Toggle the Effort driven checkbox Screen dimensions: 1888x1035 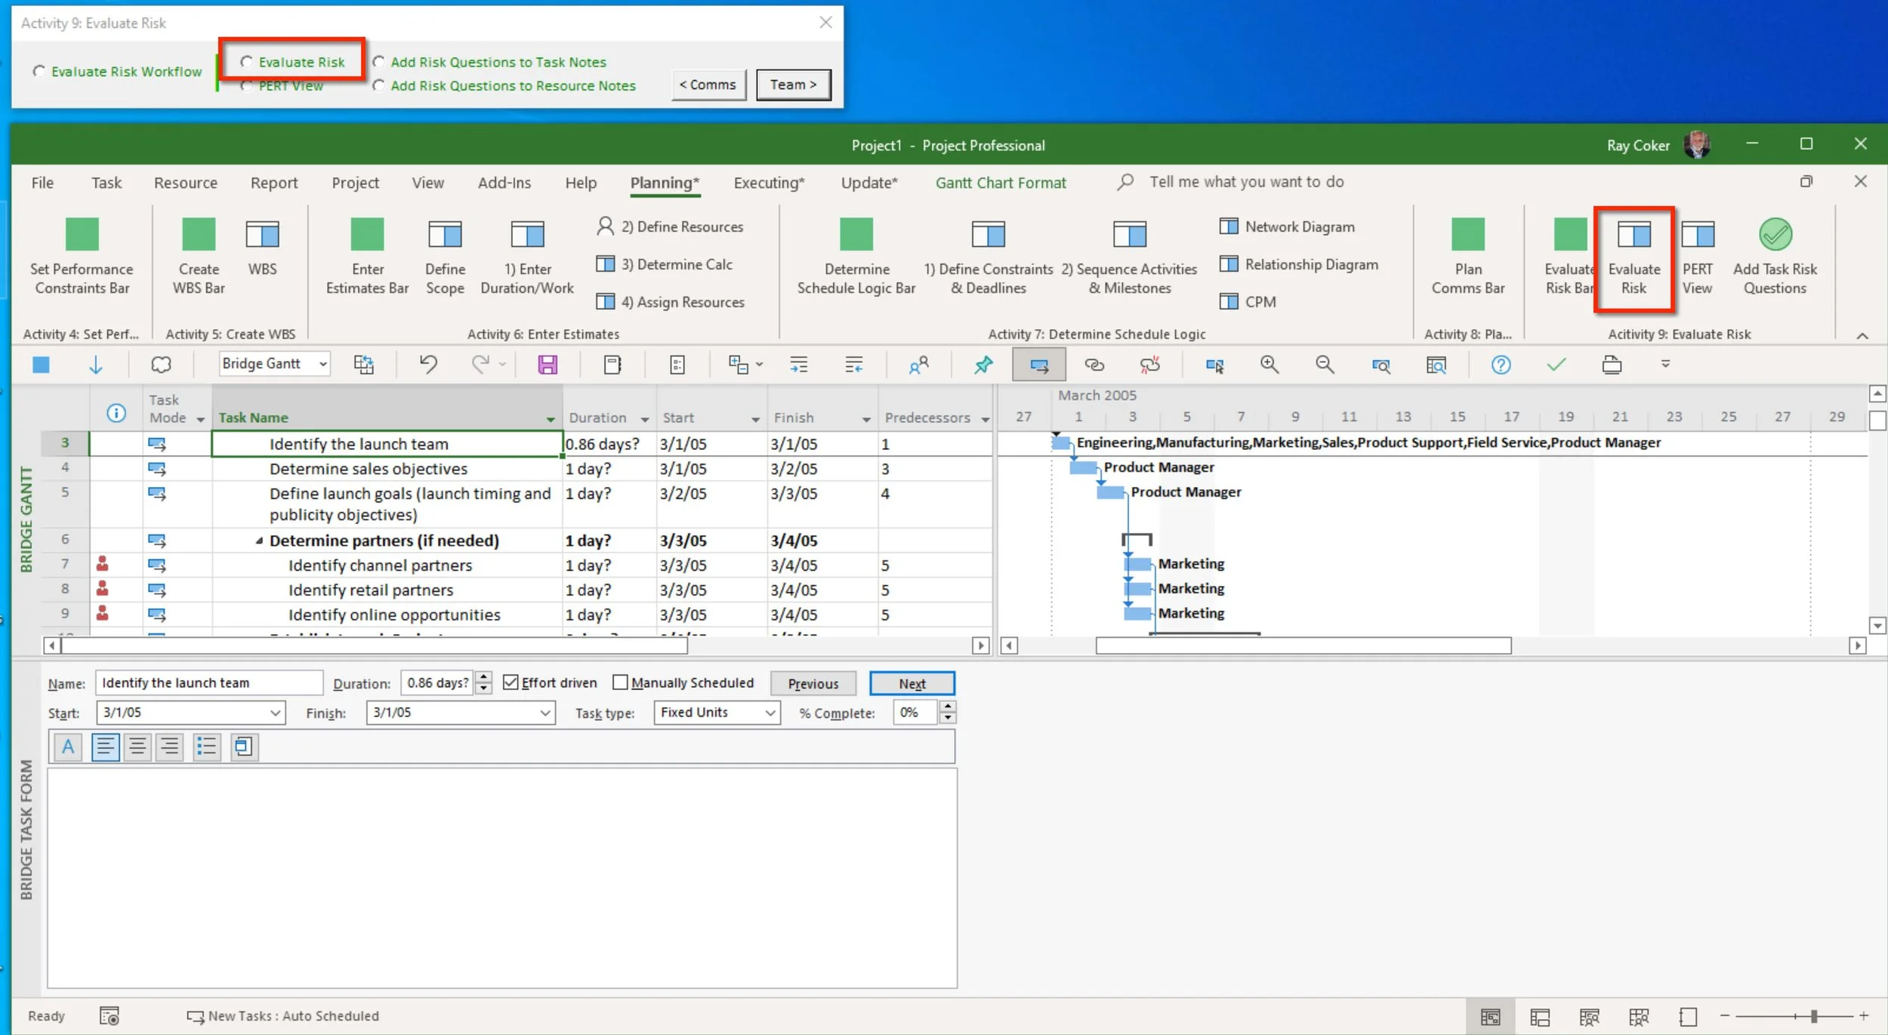511,682
